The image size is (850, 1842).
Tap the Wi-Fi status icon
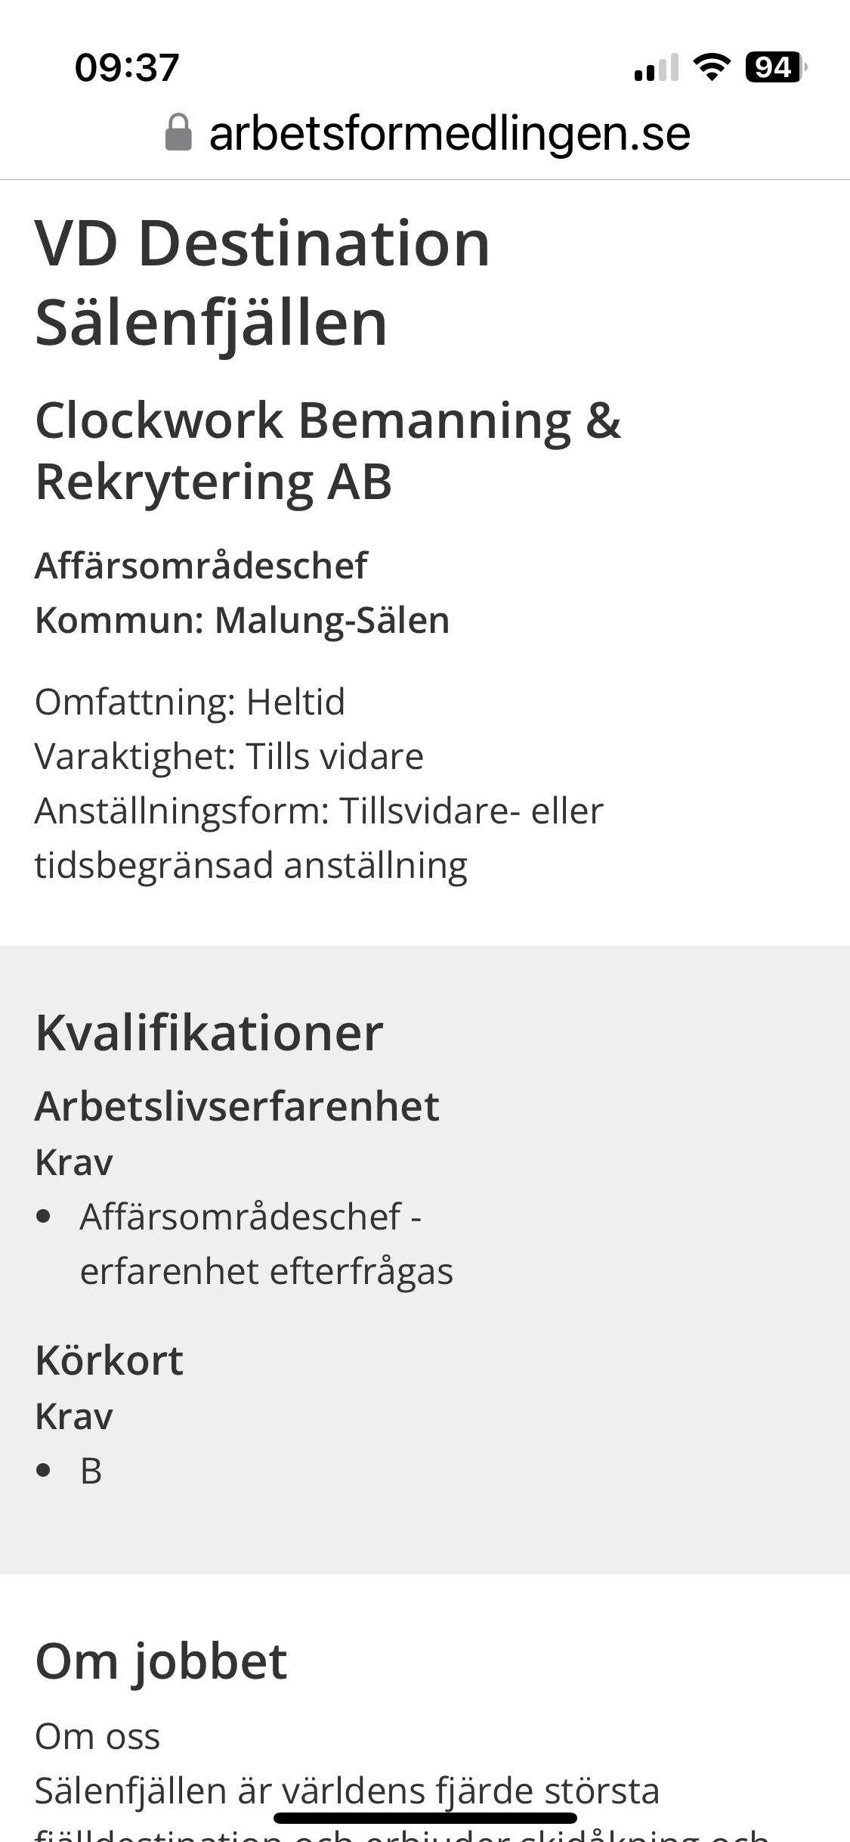pyautogui.click(x=711, y=67)
